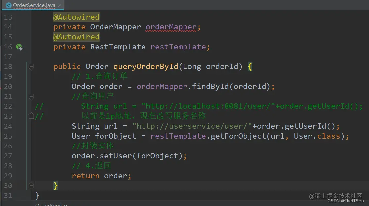Click the comment '//查询用户'
The width and height of the screenshot is (369, 206).
click(93, 96)
